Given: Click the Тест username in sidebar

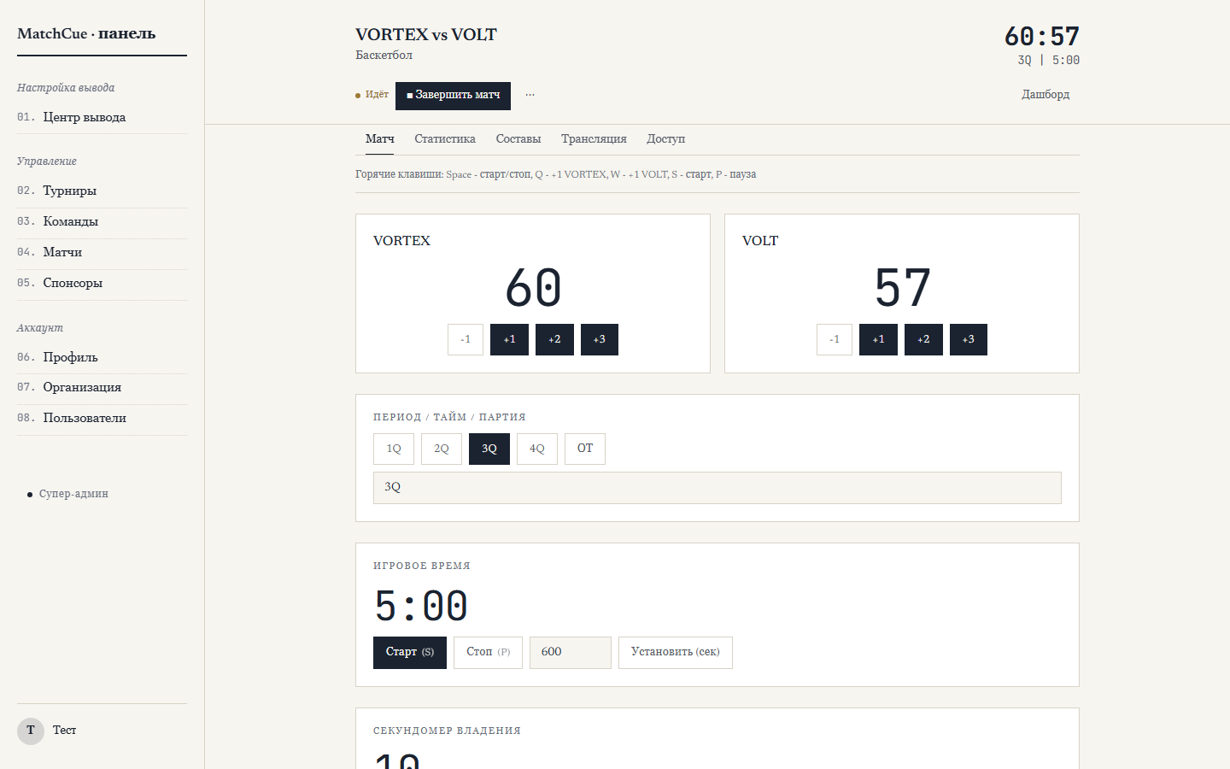Looking at the screenshot, I should 65,731.
